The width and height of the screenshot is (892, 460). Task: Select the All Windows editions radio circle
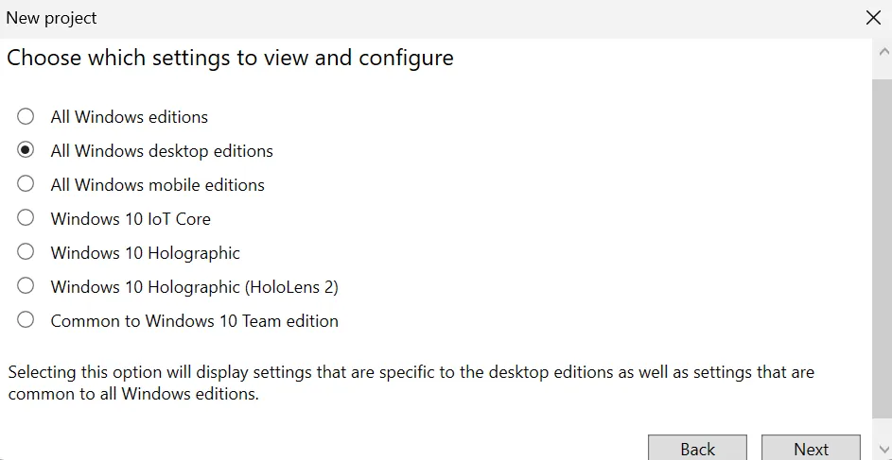pos(25,116)
